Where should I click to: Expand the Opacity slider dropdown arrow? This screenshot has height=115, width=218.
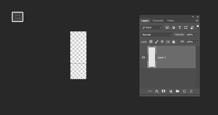[x=197, y=34]
